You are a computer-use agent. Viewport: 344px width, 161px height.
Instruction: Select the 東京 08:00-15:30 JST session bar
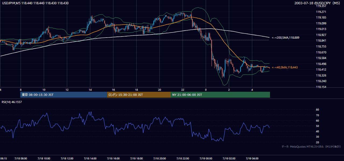(x=64, y=95)
